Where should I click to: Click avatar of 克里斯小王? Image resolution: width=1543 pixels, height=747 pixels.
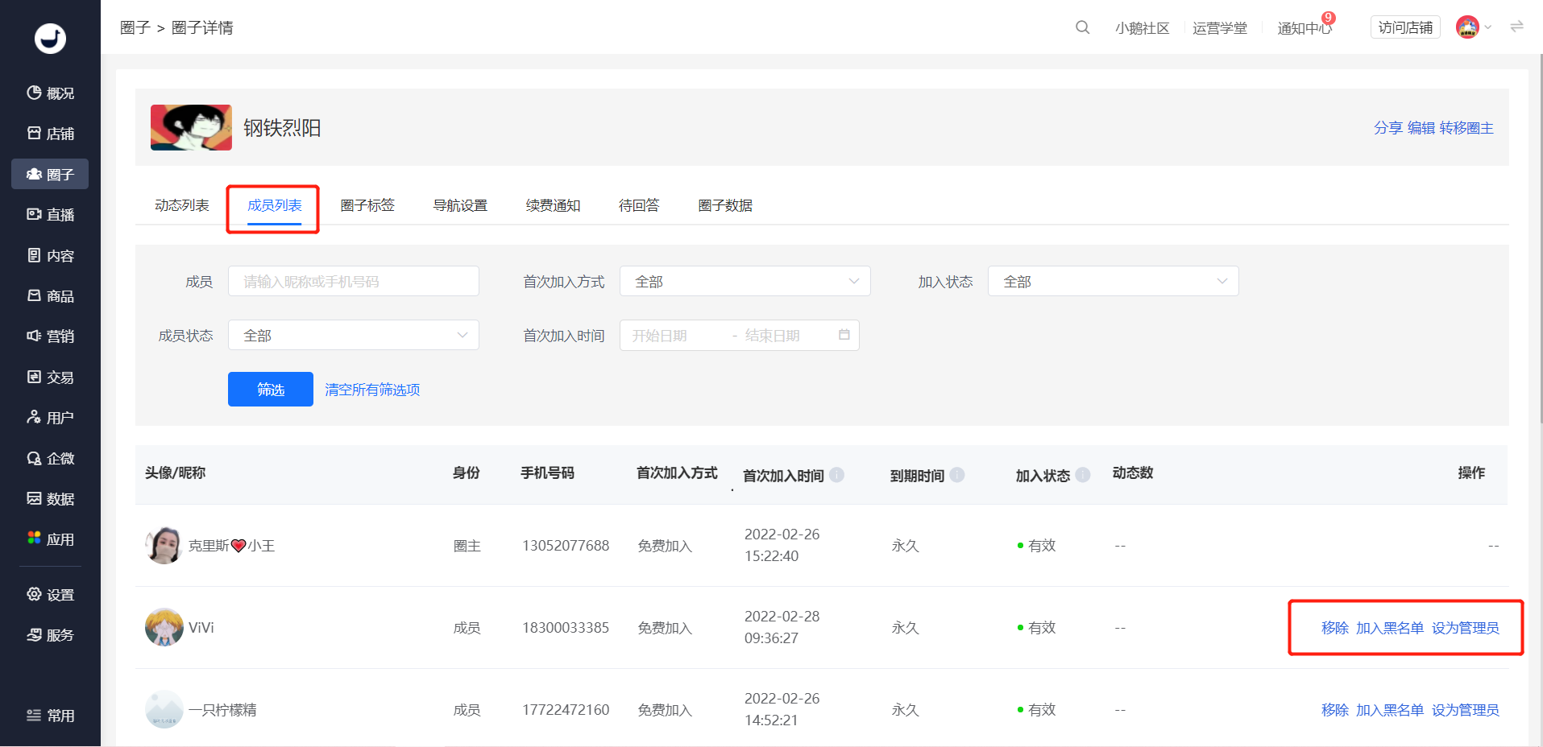tap(164, 546)
